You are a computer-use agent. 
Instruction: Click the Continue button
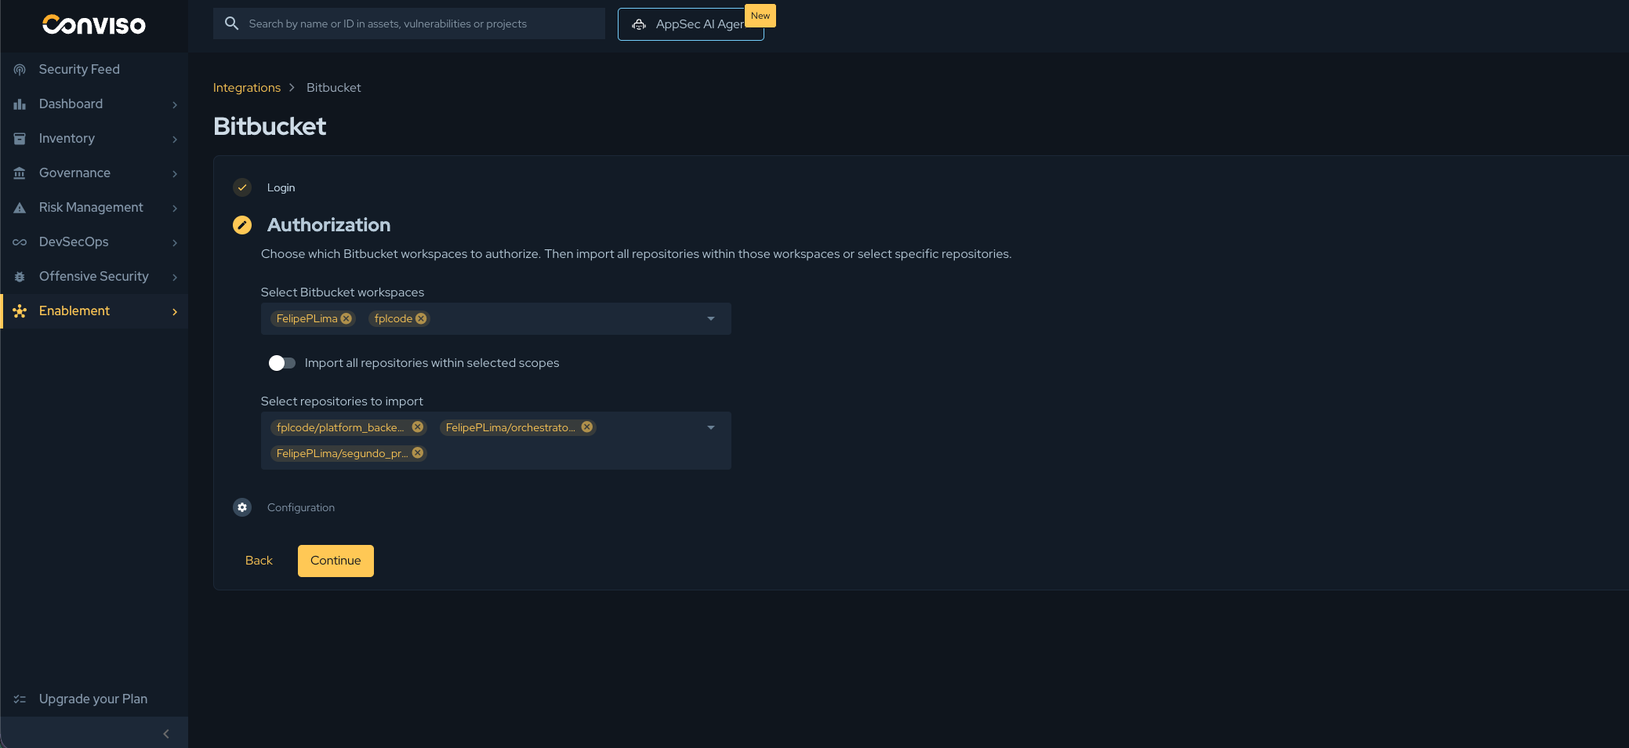336,561
